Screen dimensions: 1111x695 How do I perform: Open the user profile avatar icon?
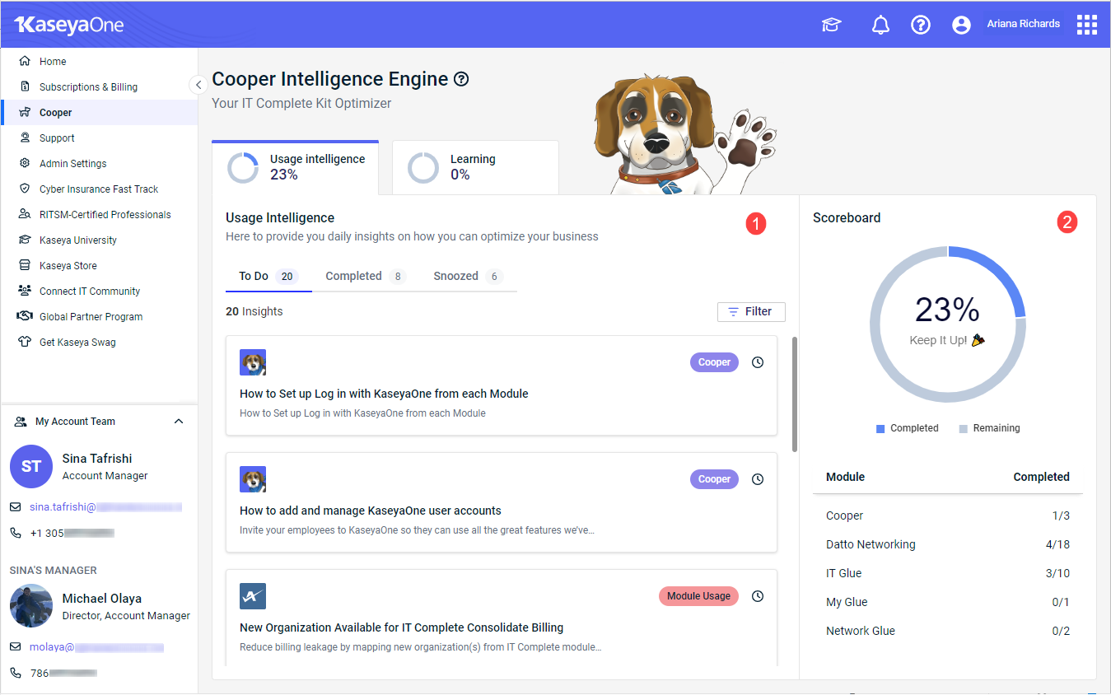pyautogui.click(x=961, y=25)
